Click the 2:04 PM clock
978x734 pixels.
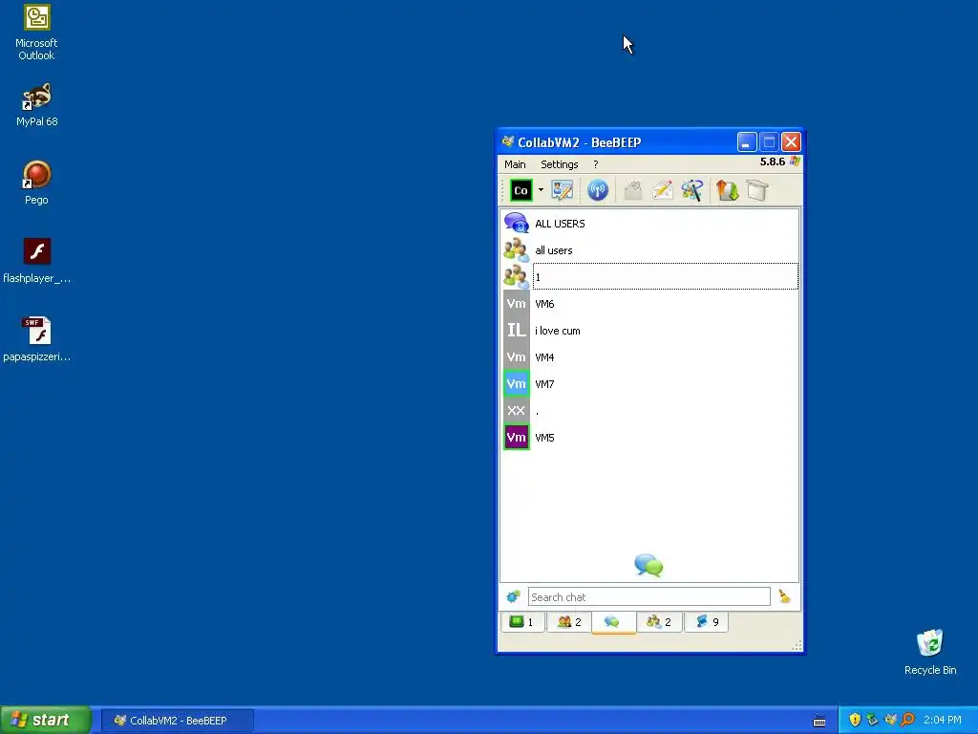point(943,720)
